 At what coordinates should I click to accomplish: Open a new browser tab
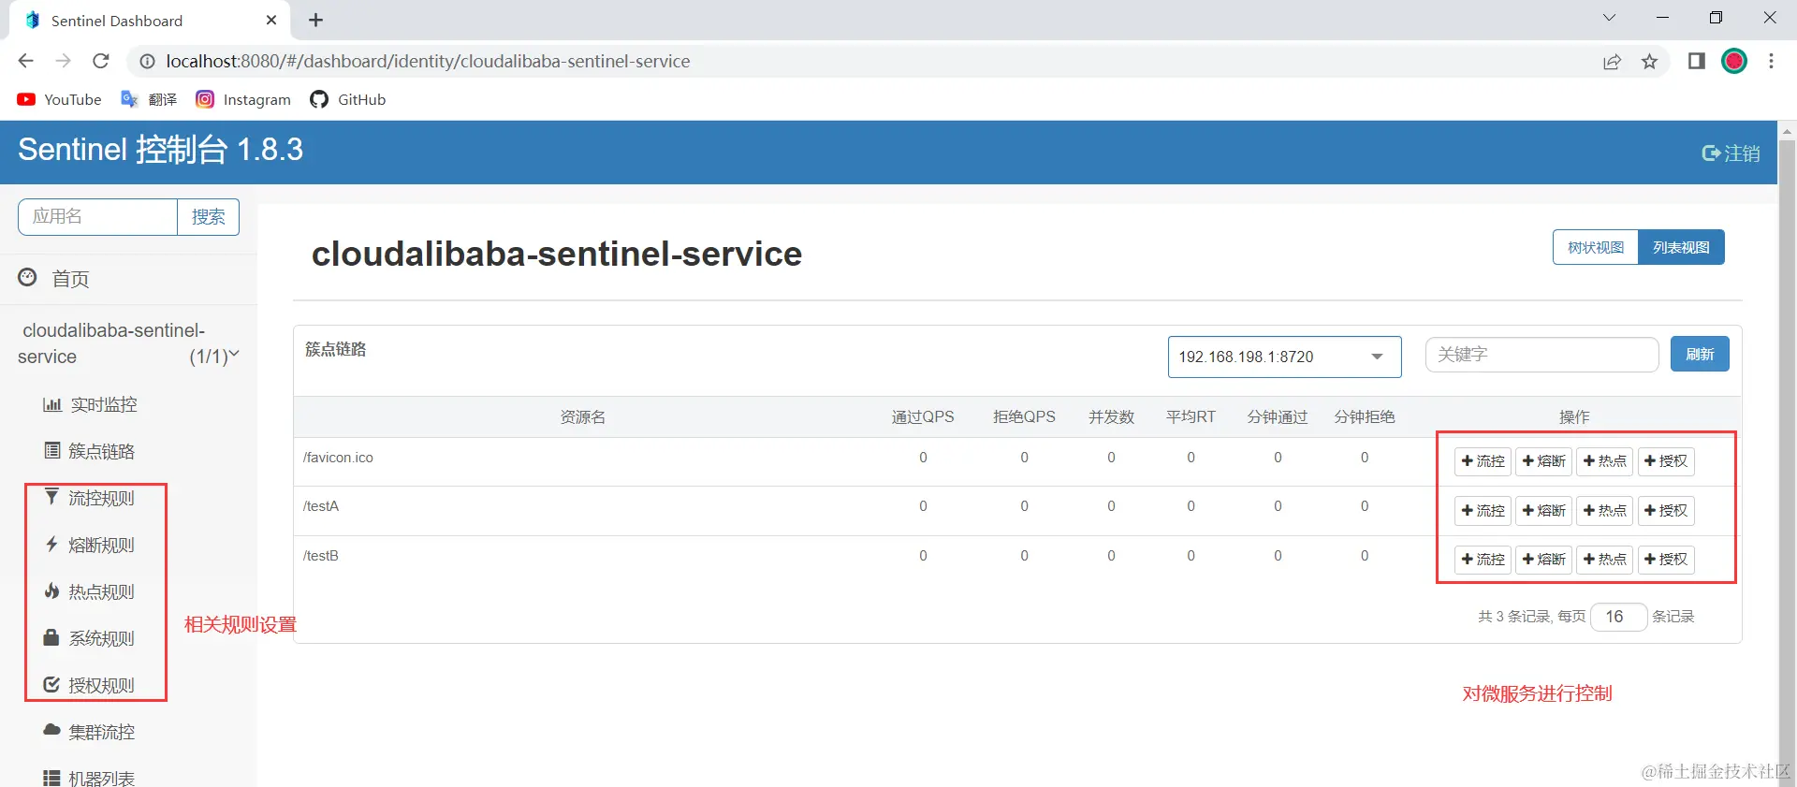(x=316, y=20)
